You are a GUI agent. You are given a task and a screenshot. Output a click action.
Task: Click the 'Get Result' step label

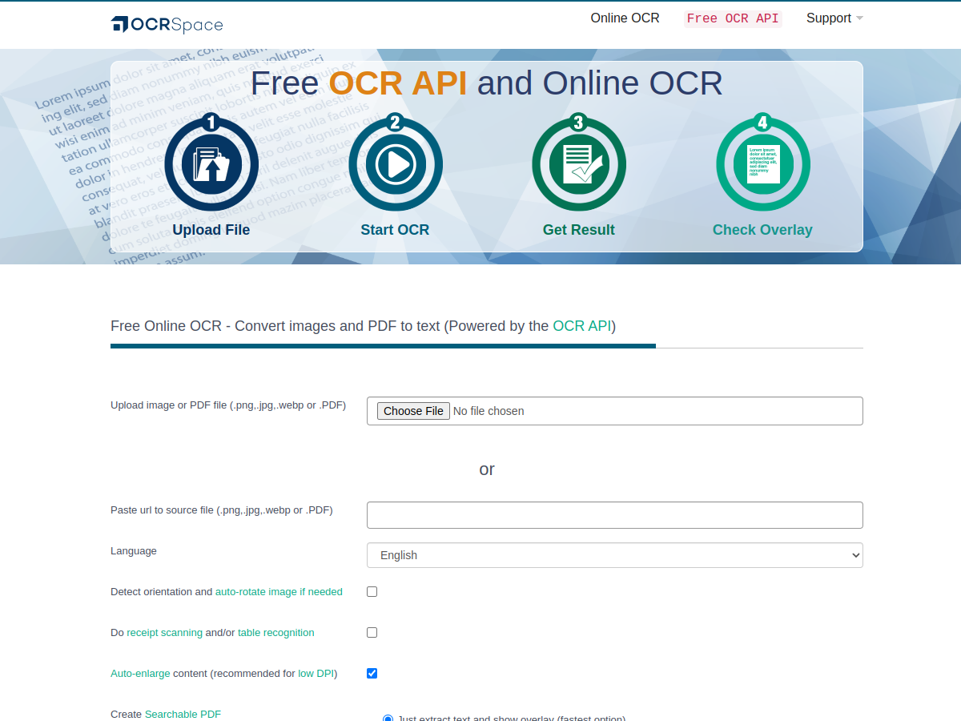tap(579, 230)
